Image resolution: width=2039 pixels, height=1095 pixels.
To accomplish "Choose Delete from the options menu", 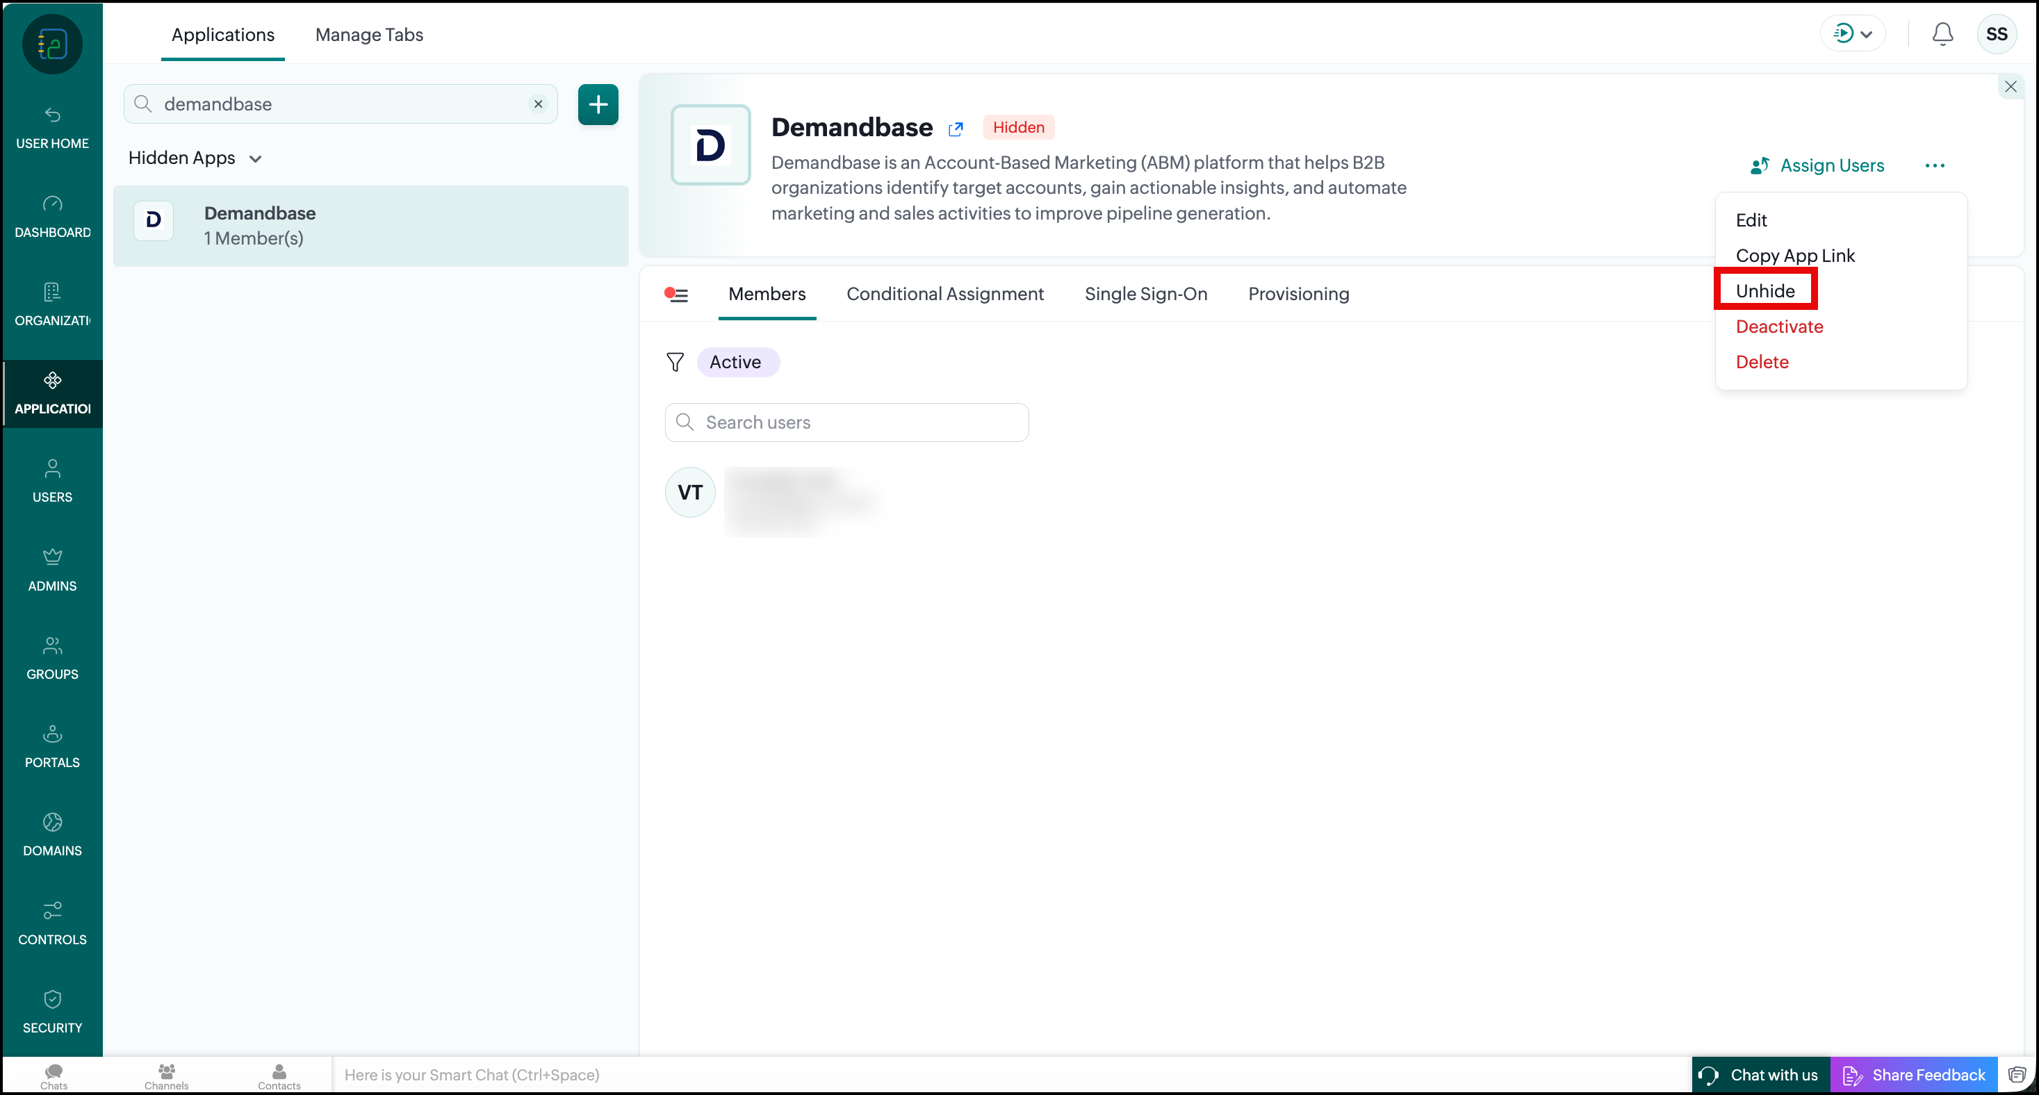I will coord(1762,361).
